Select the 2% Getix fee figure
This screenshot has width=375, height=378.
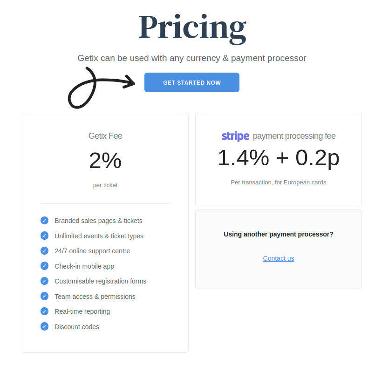coord(105,161)
